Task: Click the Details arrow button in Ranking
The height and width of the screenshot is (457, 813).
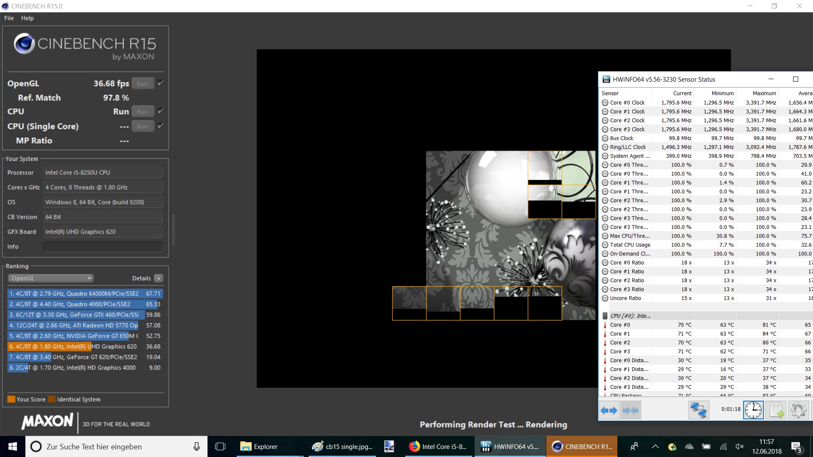Action: click(x=159, y=278)
